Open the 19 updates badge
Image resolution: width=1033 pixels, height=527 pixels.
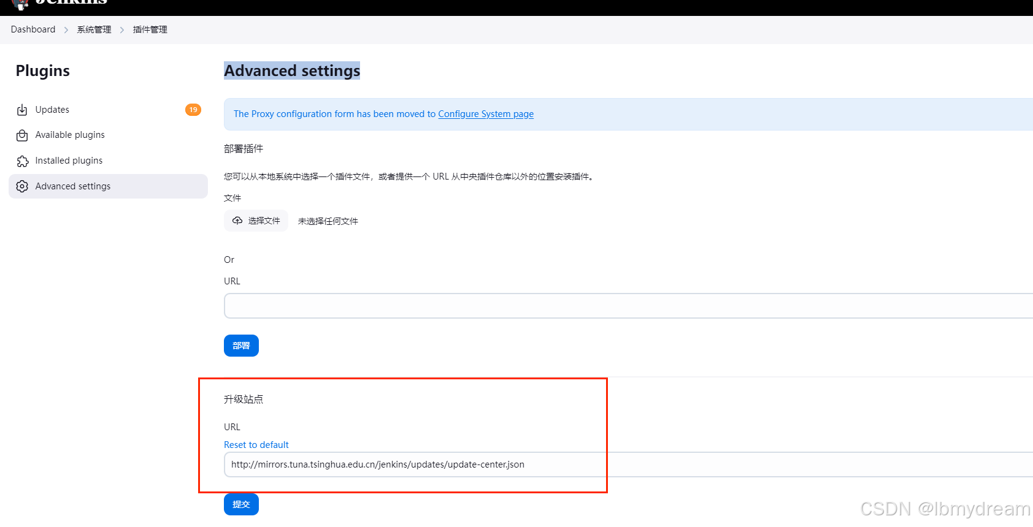(193, 110)
